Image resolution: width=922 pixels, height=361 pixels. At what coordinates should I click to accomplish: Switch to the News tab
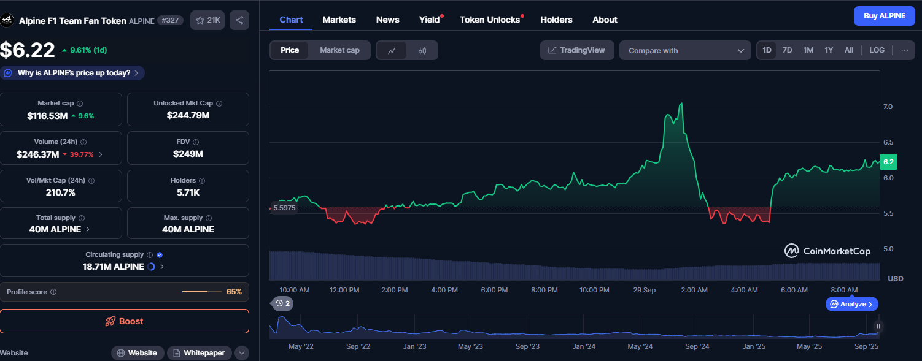[387, 20]
